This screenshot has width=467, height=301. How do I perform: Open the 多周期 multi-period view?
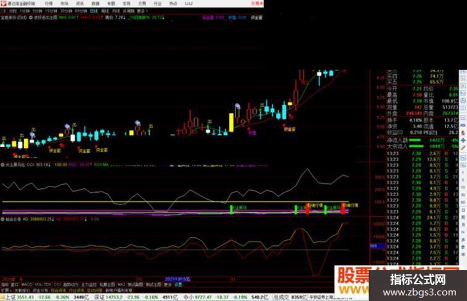click(x=128, y=11)
